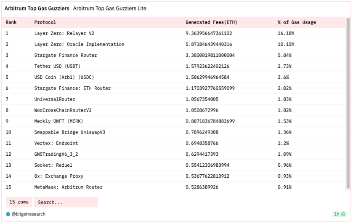Click the Tether USD (USDT) protocol cell
This screenshot has width=353, height=224.
tap(57, 66)
